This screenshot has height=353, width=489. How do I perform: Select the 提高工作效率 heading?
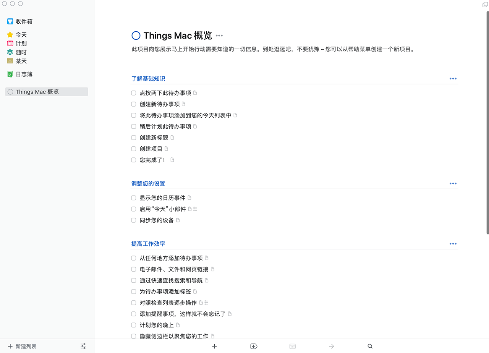tap(148, 244)
